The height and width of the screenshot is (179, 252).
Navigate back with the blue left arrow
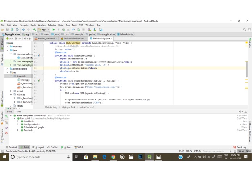coord(24,30)
